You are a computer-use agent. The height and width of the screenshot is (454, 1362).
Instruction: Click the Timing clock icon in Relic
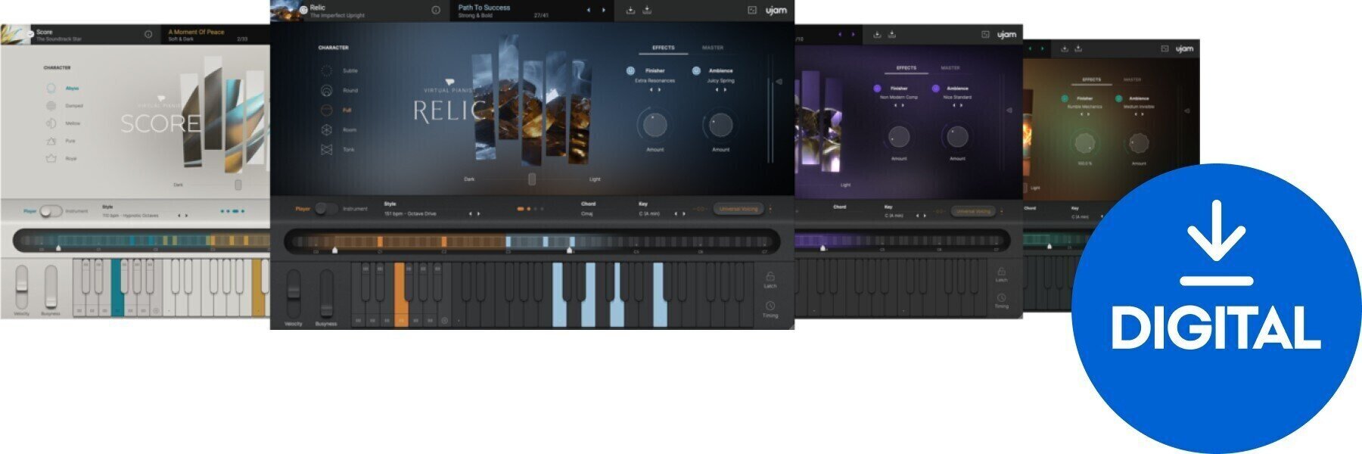770,306
